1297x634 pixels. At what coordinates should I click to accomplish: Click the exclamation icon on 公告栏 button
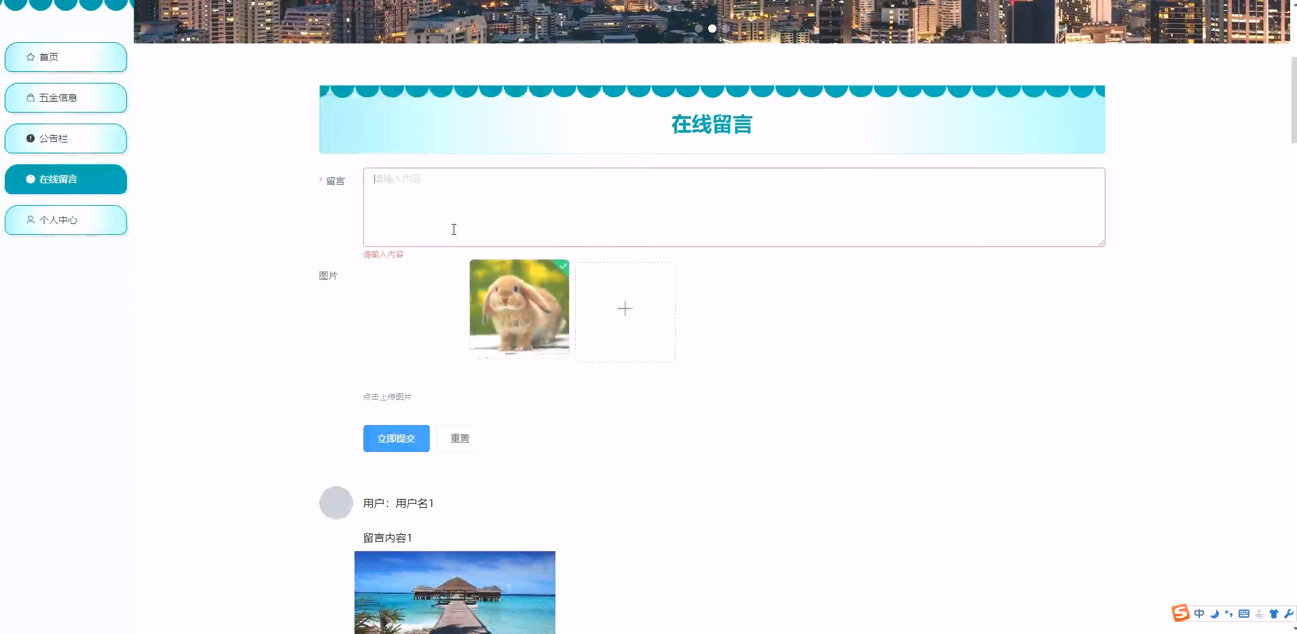click(31, 138)
